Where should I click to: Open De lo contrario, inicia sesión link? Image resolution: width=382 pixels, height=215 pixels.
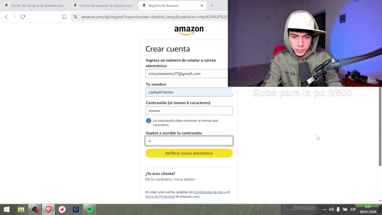(x=170, y=179)
